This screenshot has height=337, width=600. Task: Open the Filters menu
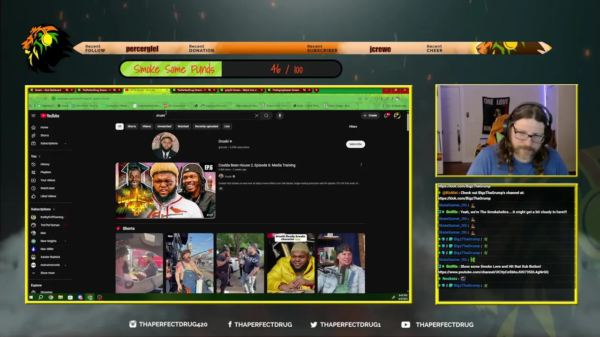353,126
